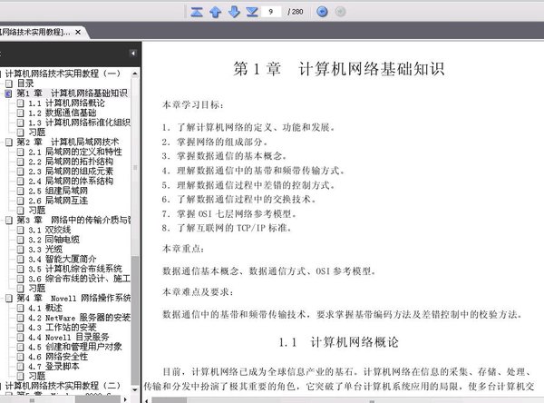Screen dimensions: 544x403
Task: Click the page number input field
Action: (x=271, y=12)
